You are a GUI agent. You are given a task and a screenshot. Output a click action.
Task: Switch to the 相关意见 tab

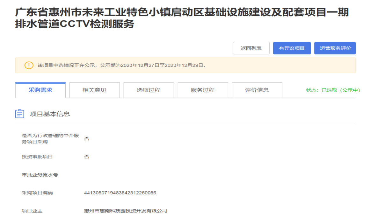(x=94, y=90)
